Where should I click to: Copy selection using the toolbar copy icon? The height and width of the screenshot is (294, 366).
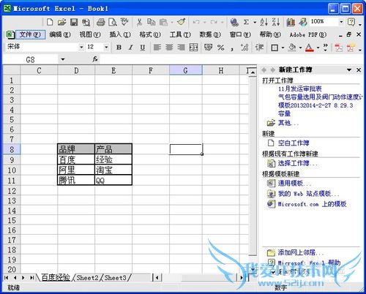(x=152, y=22)
